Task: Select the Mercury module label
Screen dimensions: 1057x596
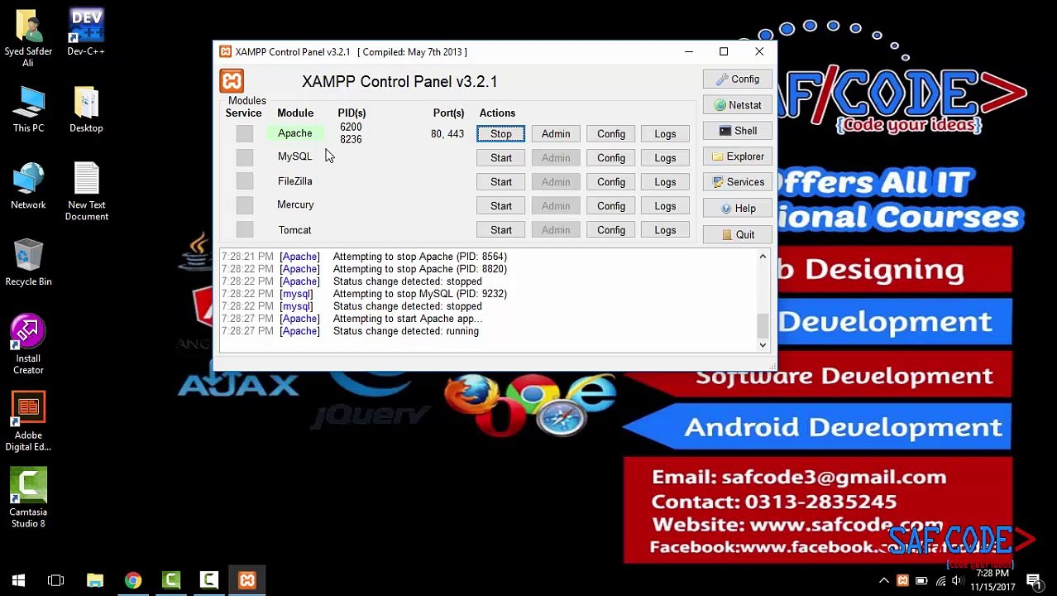Action: click(295, 204)
